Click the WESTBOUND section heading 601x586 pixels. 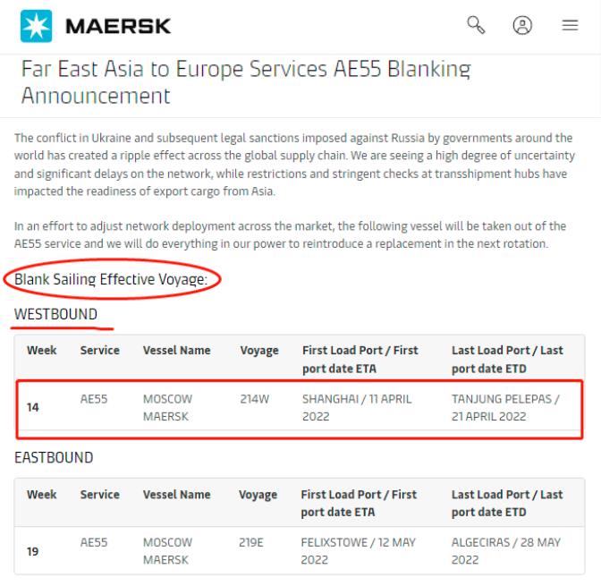(x=55, y=315)
